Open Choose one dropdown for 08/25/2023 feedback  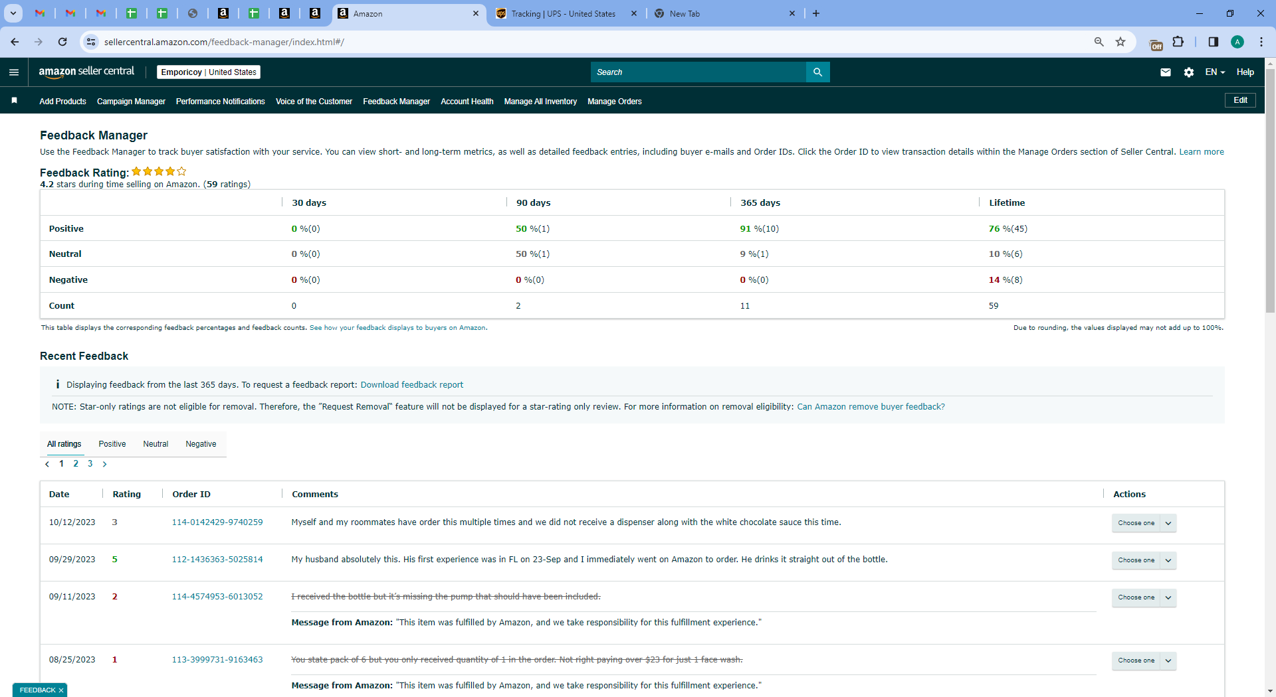pos(1144,660)
